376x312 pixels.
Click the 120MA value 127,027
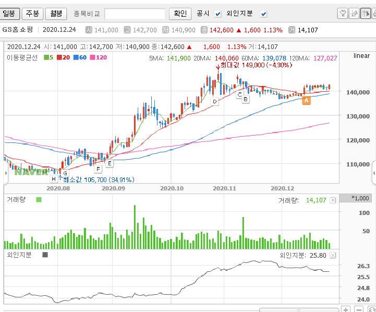coord(325,58)
